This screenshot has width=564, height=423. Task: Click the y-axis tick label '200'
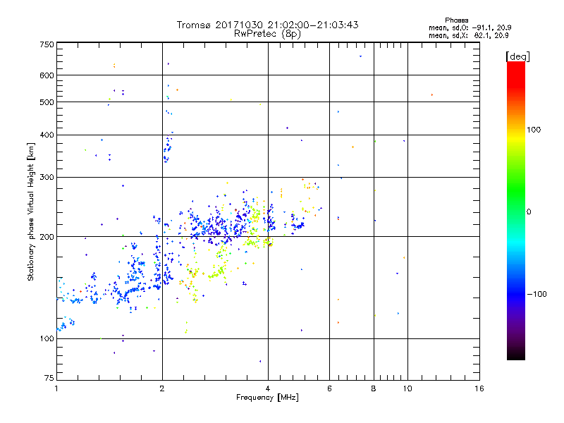click(x=47, y=237)
